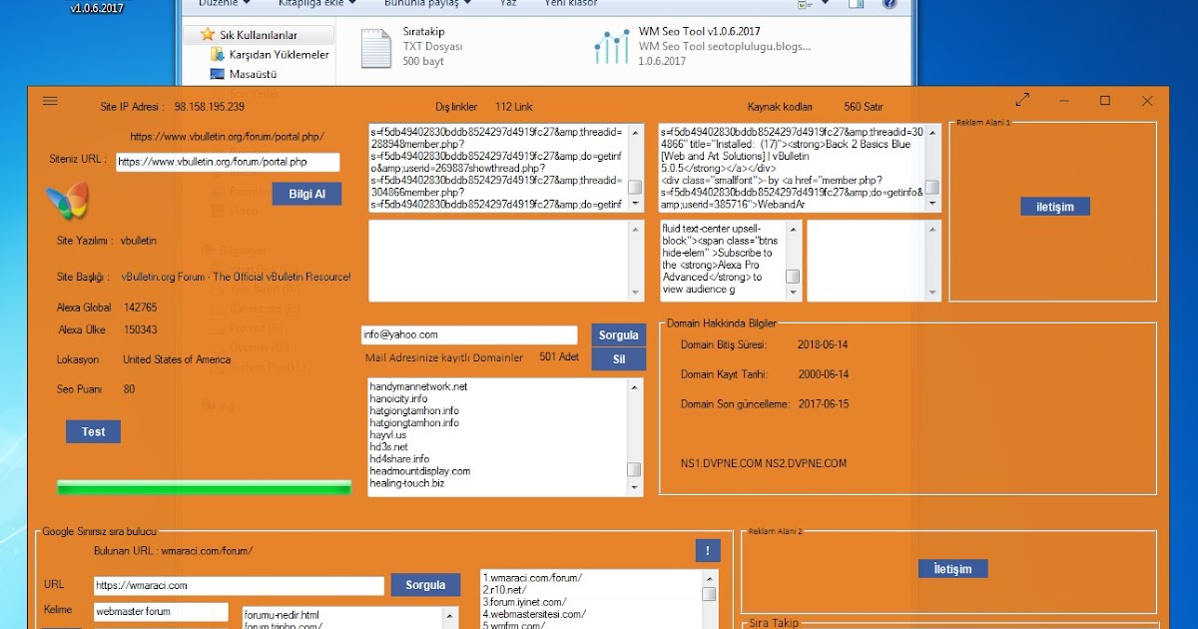Select forumu-nedir.html in left list
1198x629 pixels.
(282, 615)
